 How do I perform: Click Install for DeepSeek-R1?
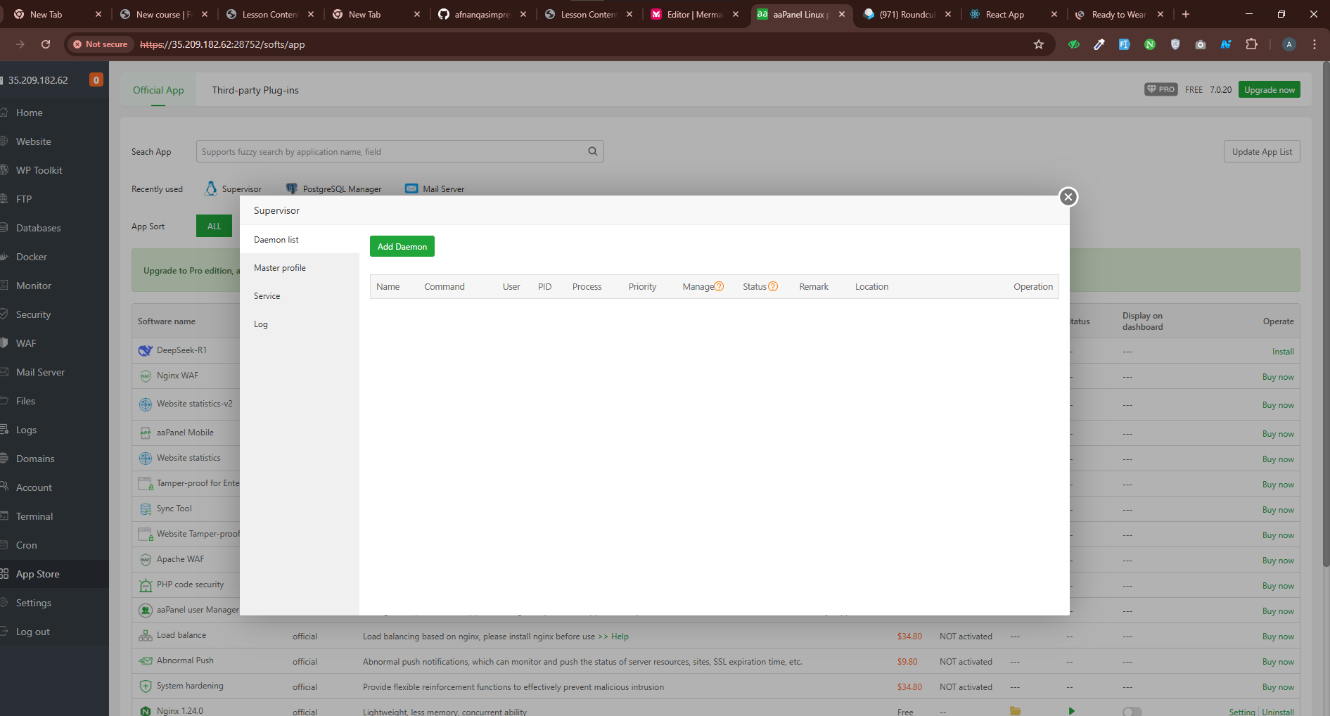pyautogui.click(x=1282, y=352)
